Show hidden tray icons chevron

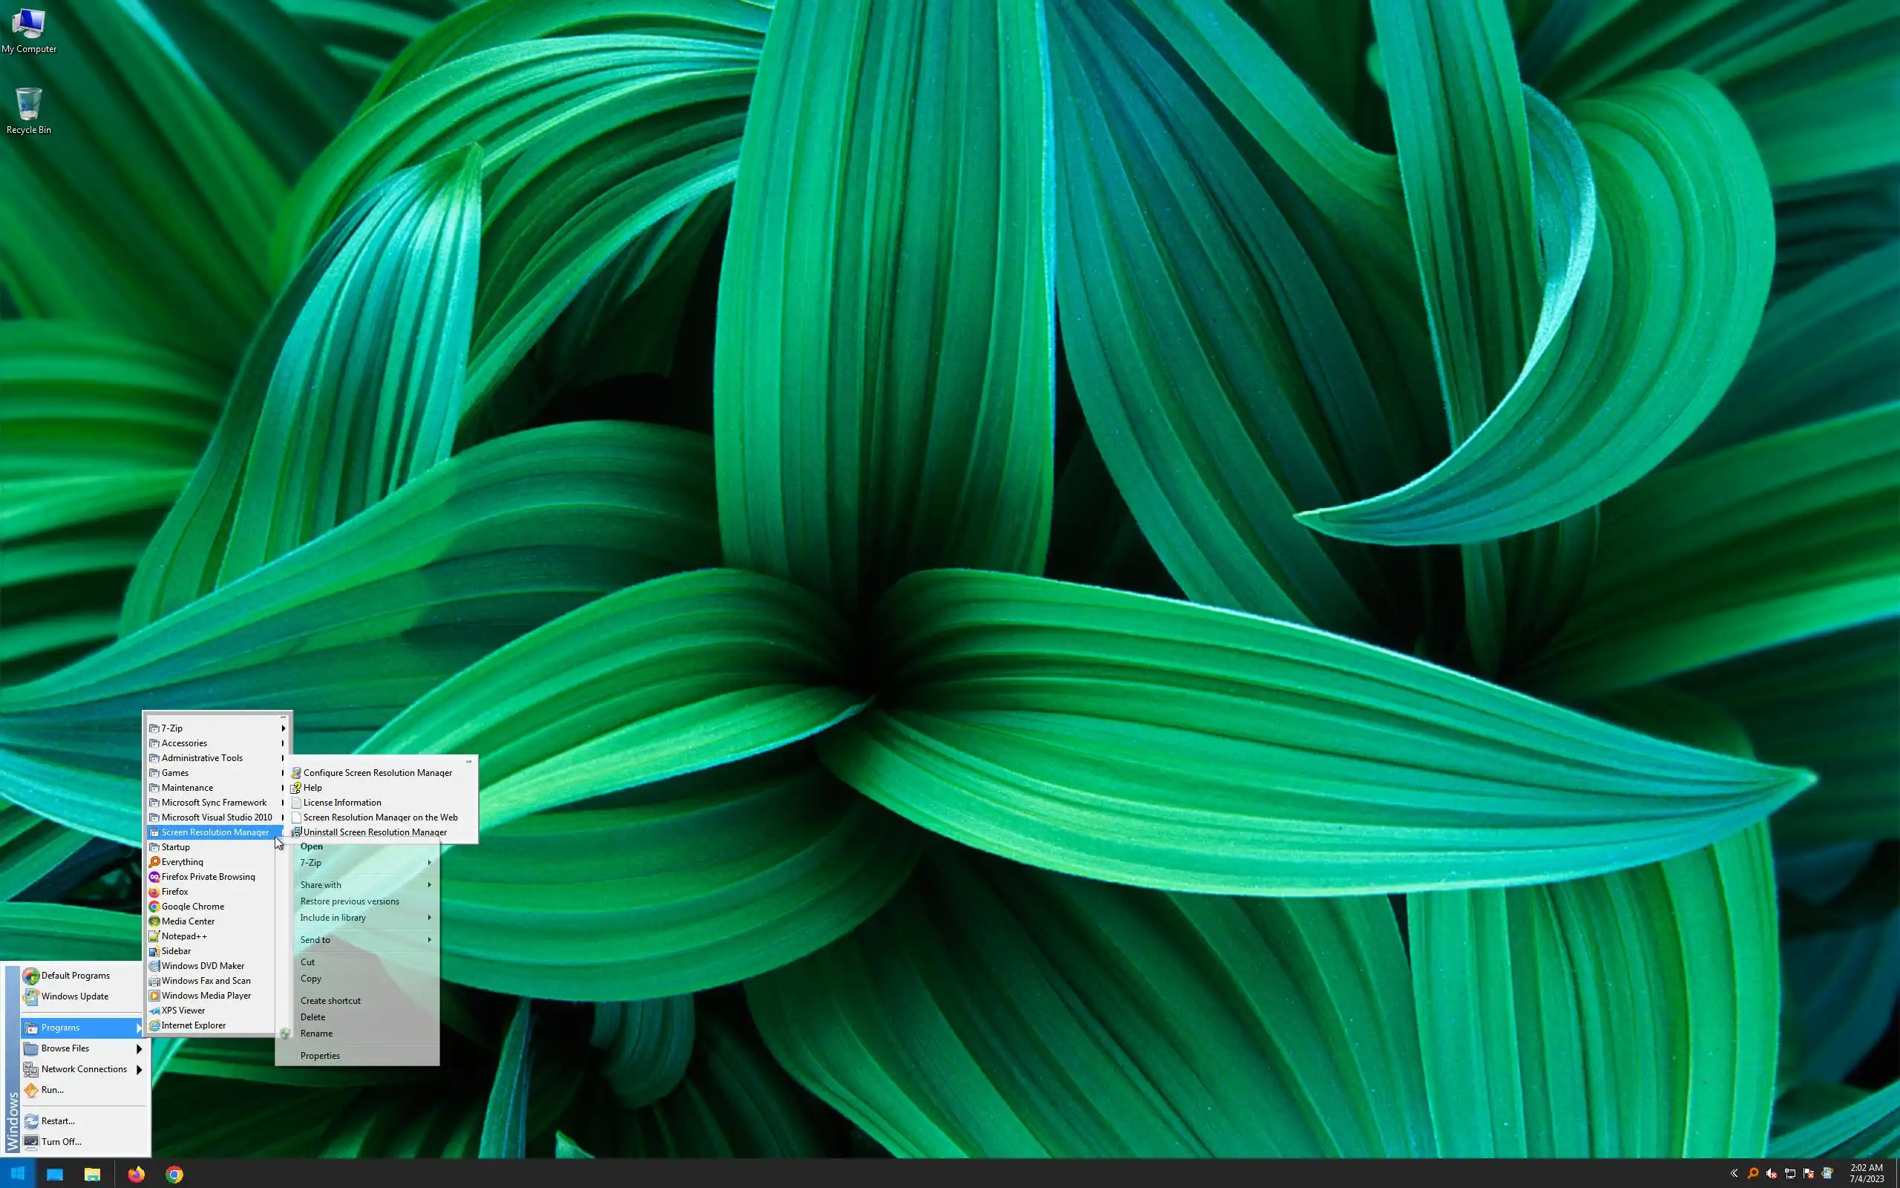click(1734, 1174)
